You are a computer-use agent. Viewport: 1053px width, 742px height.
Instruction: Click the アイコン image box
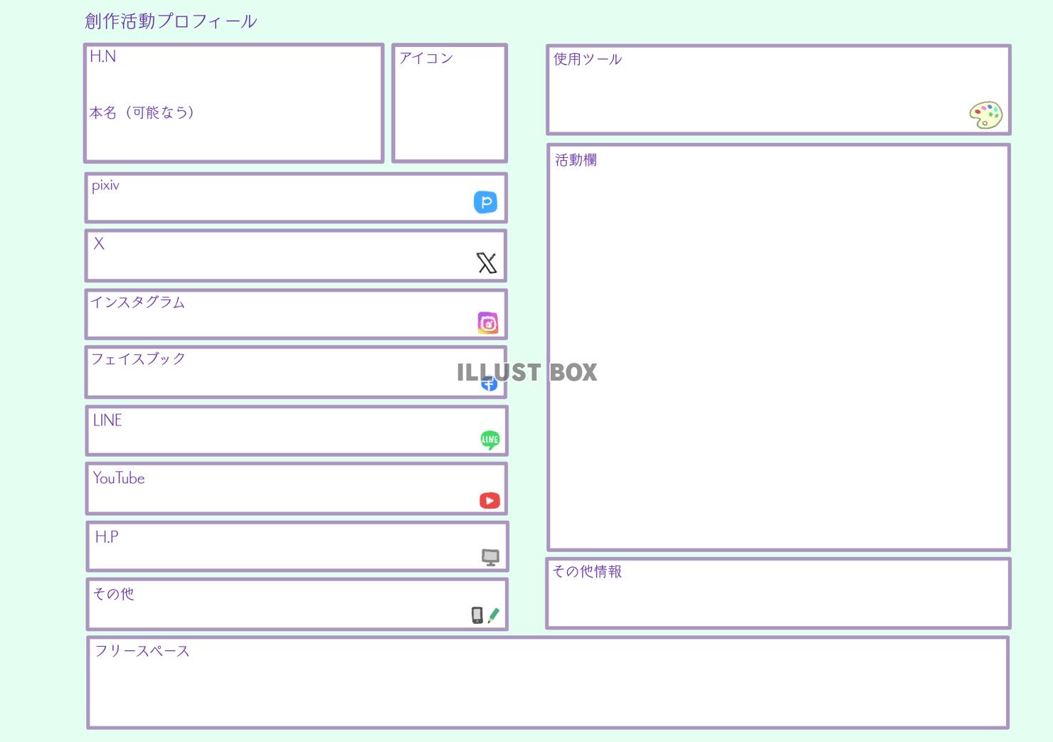450,107
